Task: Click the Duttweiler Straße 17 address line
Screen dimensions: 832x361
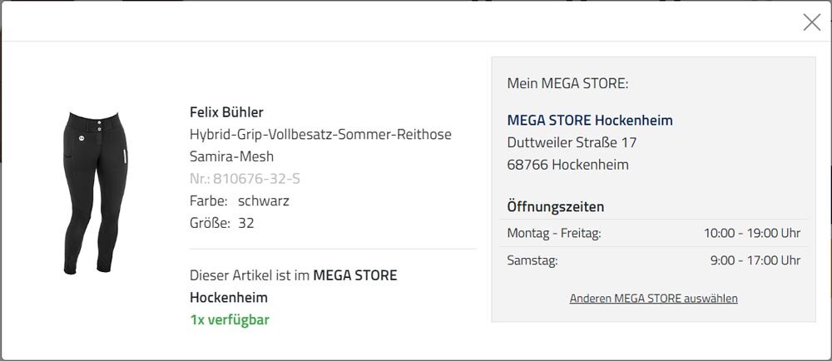Action: [x=572, y=142]
